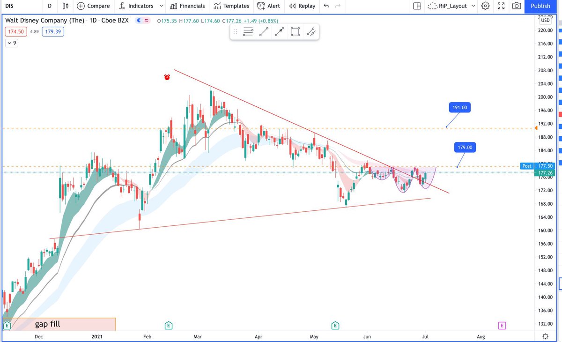The image size is (562, 342).
Task: Select the arrow line tool in floating toolbar
Action: pos(280,32)
